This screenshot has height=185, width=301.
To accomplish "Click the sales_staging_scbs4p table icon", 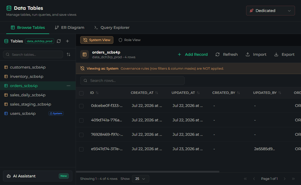I will tap(6, 104).
